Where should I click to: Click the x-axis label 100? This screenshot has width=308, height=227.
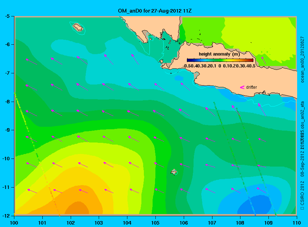[x=14, y=223]
